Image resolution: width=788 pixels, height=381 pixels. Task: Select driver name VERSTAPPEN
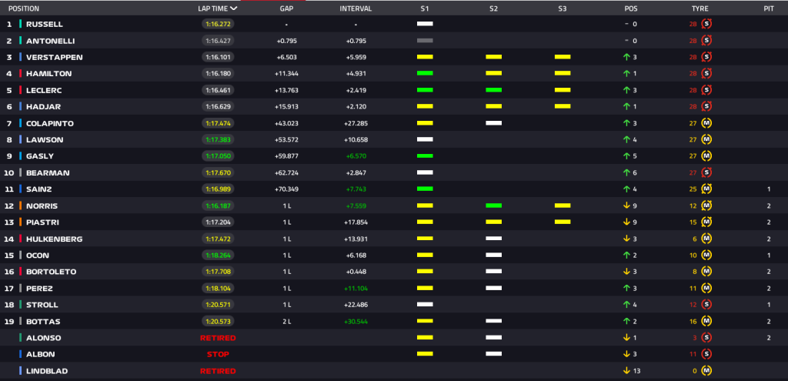point(55,57)
